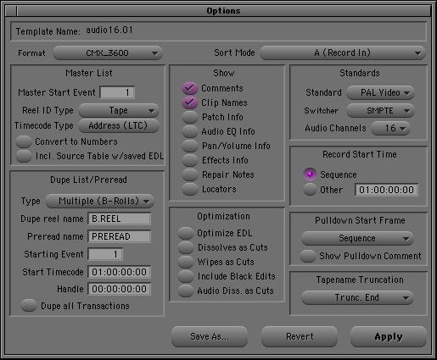Open the Format CMX_3600 dropdown
The height and width of the screenshot is (360, 437).
pos(108,53)
